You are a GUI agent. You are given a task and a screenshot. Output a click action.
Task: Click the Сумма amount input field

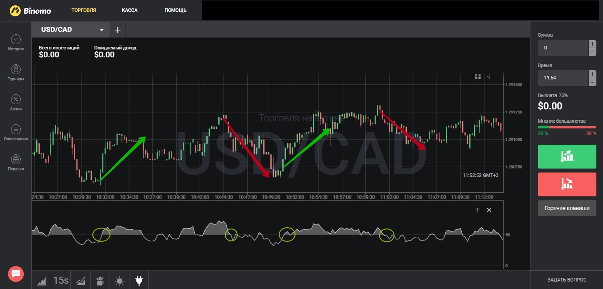(563, 48)
